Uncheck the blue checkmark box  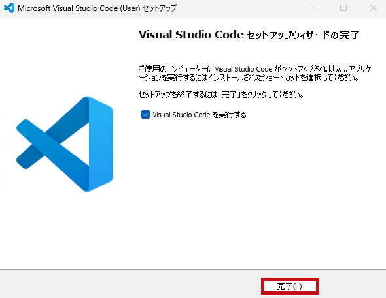[145, 114]
